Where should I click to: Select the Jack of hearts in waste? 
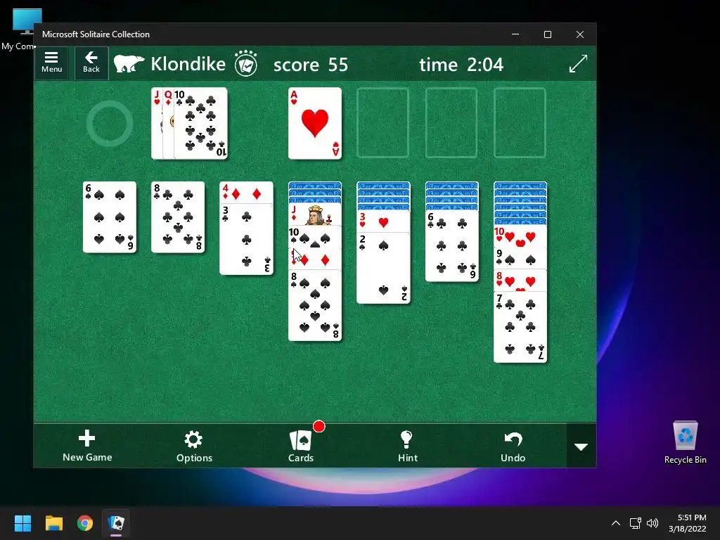coord(157,123)
